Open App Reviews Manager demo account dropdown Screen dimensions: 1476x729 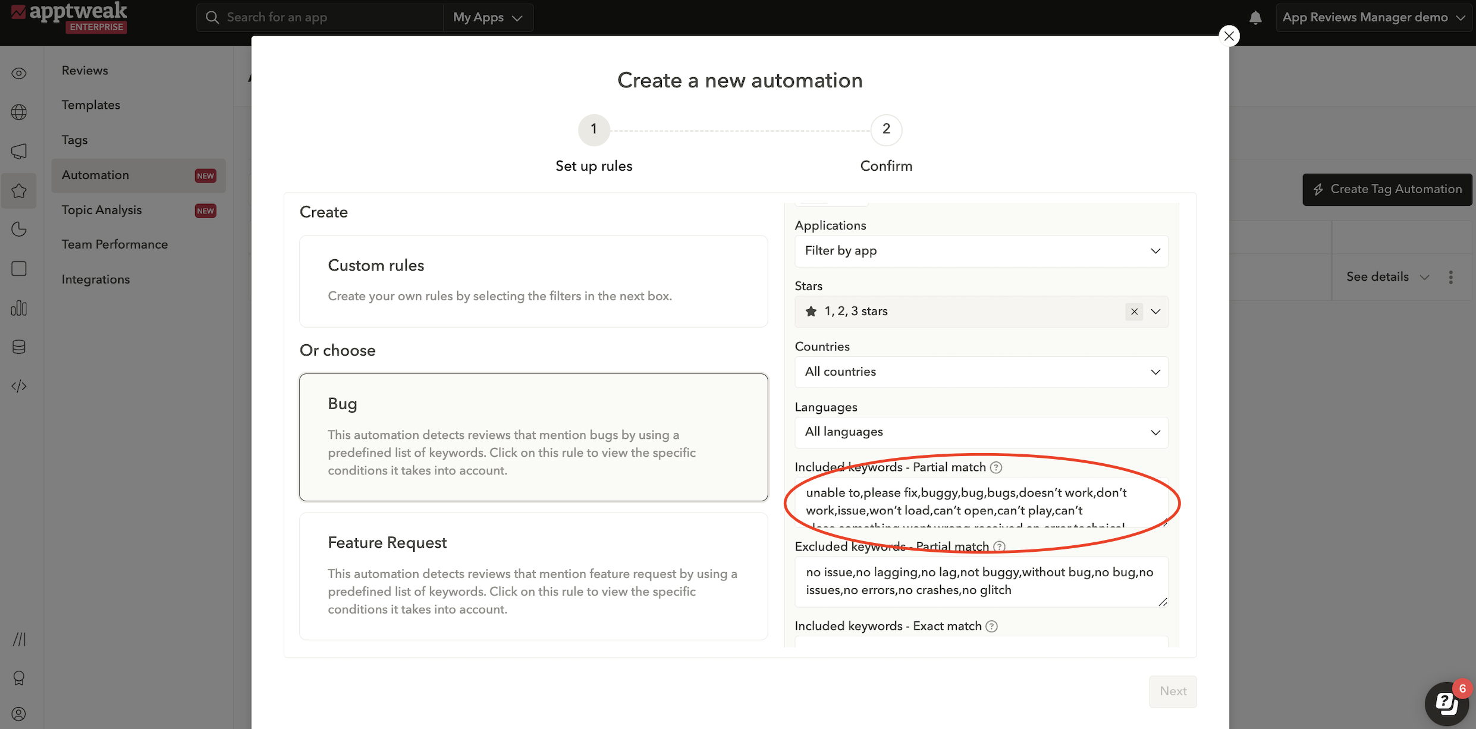pos(1374,17)
